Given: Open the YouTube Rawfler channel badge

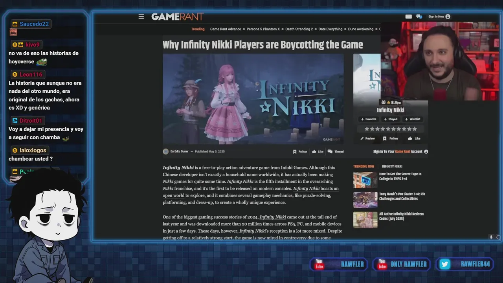Looking at the screenshot, I should point(339,264).
